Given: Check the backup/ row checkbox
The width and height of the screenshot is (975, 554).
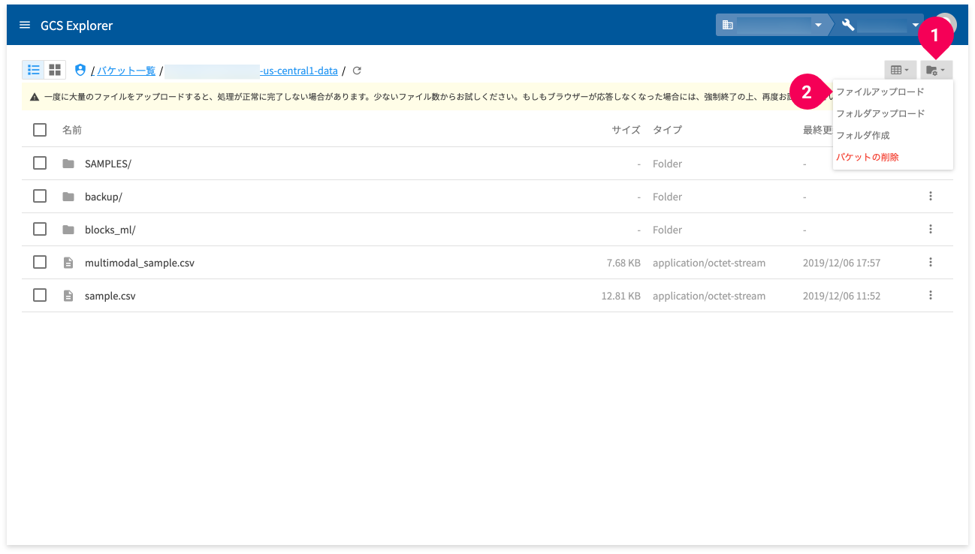Looking at the screenshot, I should point(40,196).
